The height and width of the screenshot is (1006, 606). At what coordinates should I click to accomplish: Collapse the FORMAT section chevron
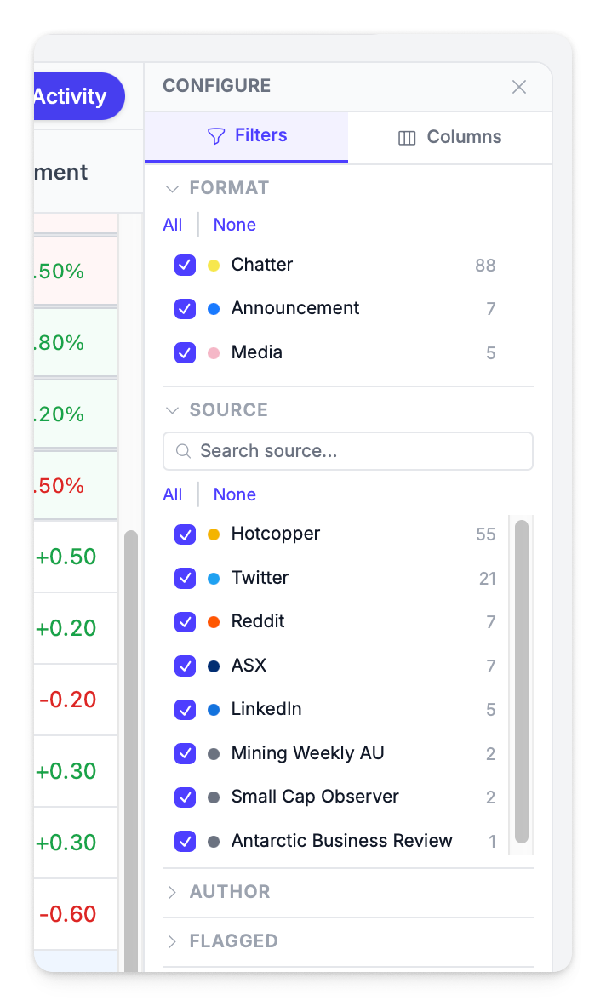[172, 188]
